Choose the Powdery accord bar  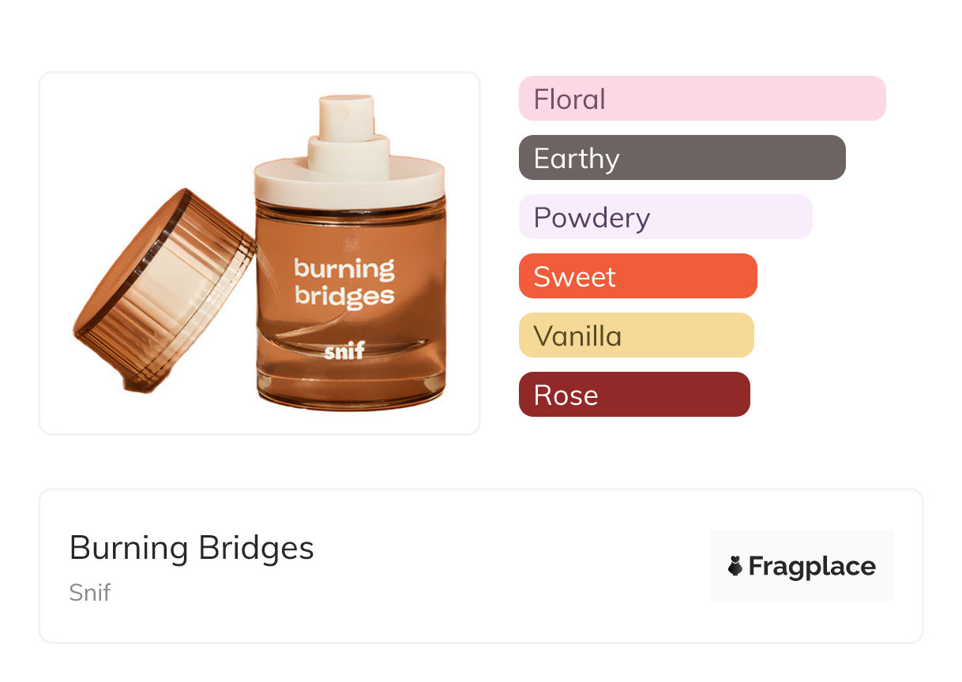pos(665,217)
